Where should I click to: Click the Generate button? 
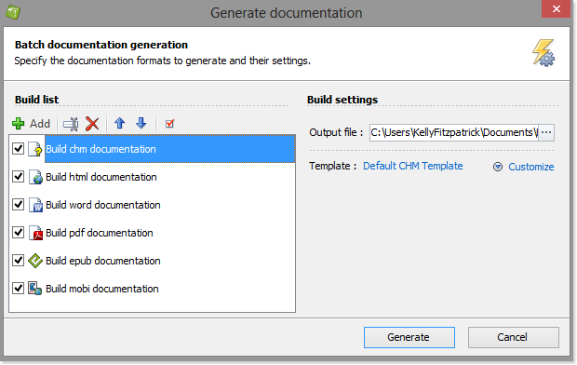tap(409, 337)
